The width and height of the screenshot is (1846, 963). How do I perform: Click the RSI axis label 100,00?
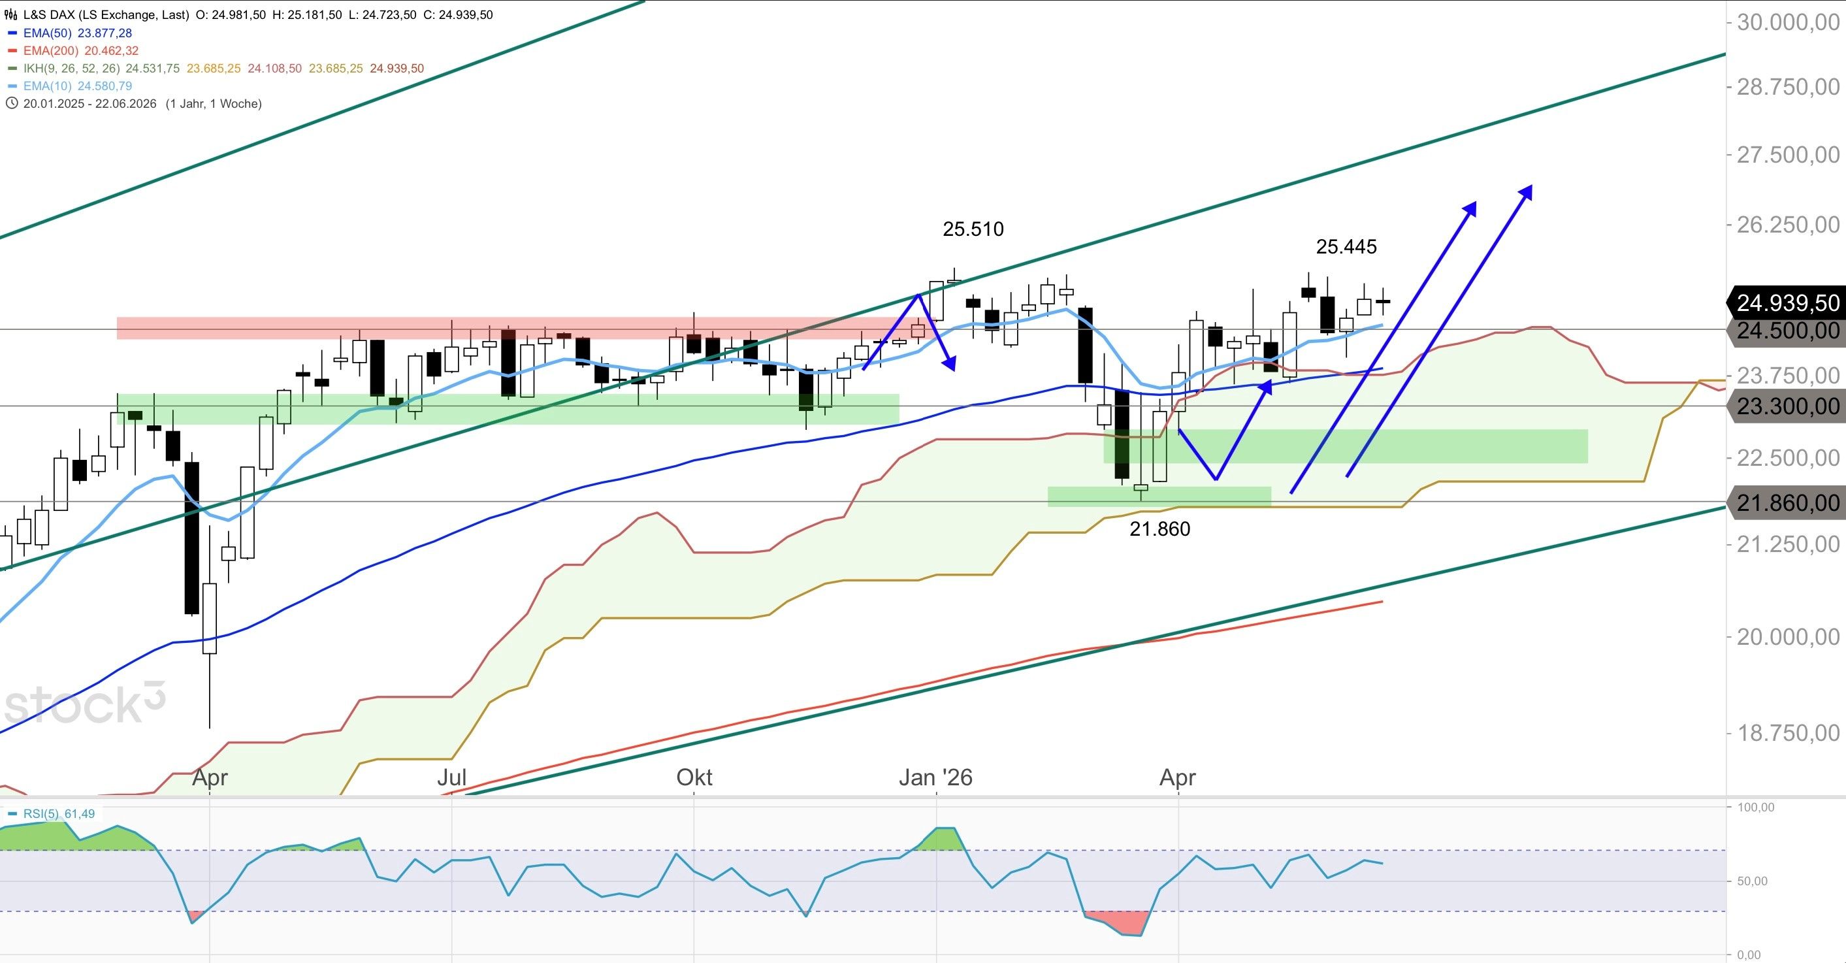(1756, 808)
